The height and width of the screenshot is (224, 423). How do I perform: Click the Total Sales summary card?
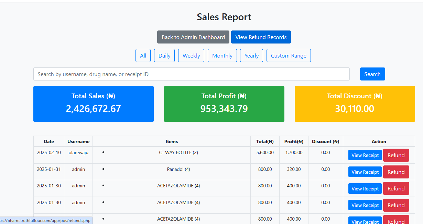[x=93, y=104]
